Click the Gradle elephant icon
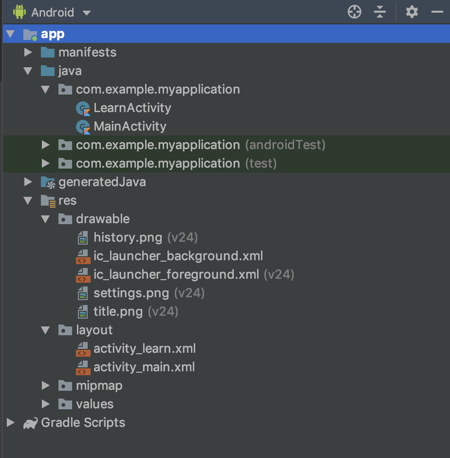Screen dimensions: 450x458 pyautogui.click(x=30, y=423)
